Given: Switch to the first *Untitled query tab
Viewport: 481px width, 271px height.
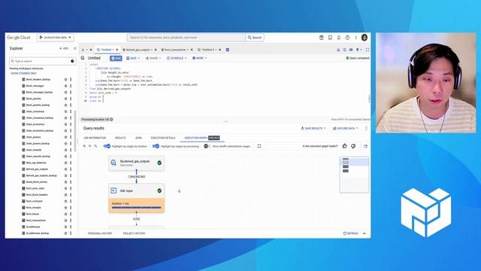Looking at the screenshot, I should (106, 50).
